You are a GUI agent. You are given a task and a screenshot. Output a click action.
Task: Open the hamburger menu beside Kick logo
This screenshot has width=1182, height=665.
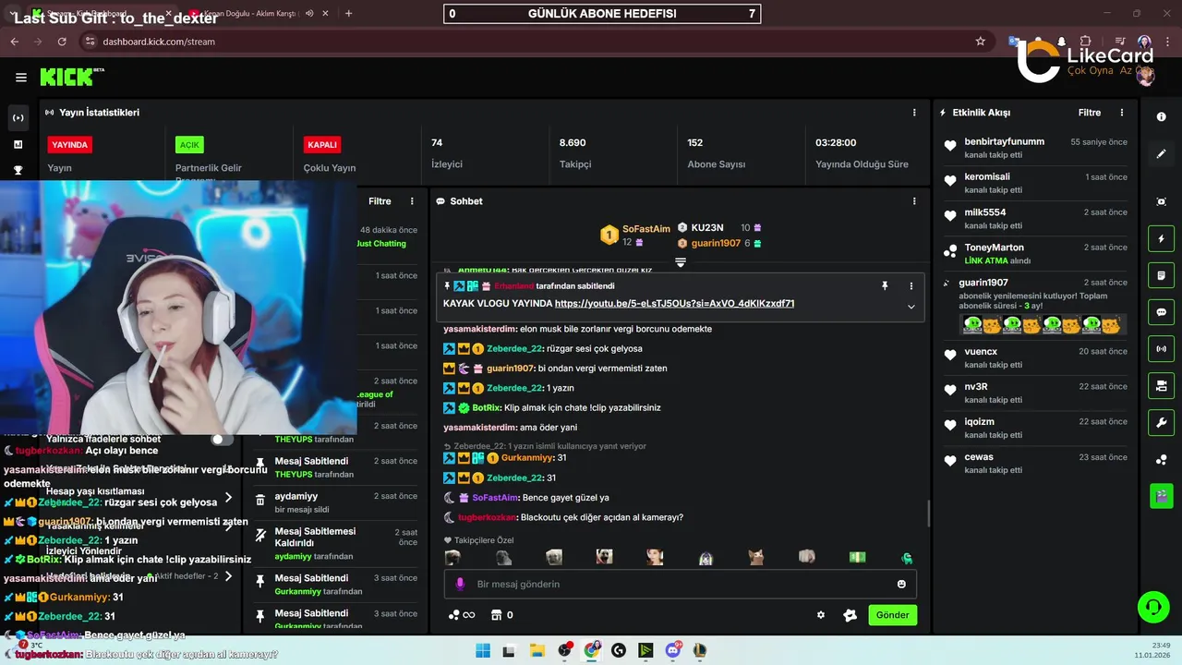pyautogui.click(x=20, y=78)
